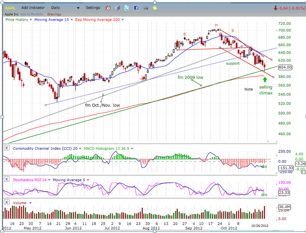Image resolution: width=306 pixels, height=233 pixels.
Task: Click the Commodity Channel Index (CCI) 20 label
Action: click(x=45, y=148)
